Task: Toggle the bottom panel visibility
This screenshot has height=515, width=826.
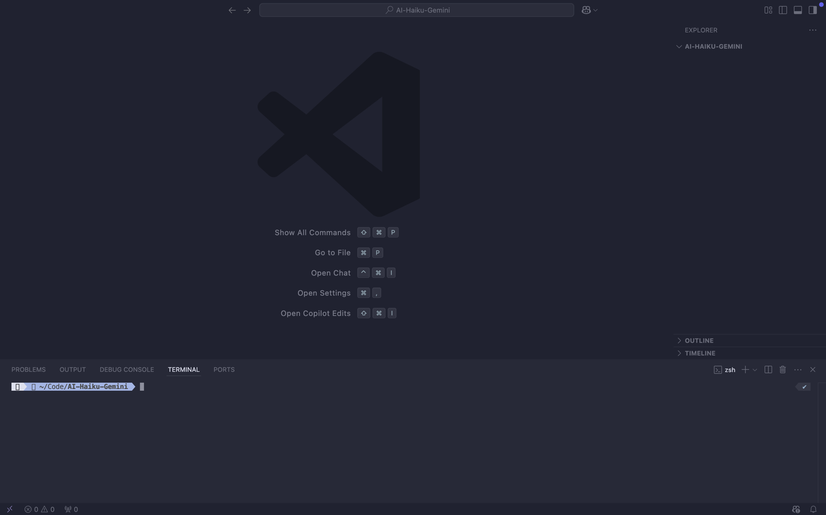Action: click(798, 10)
